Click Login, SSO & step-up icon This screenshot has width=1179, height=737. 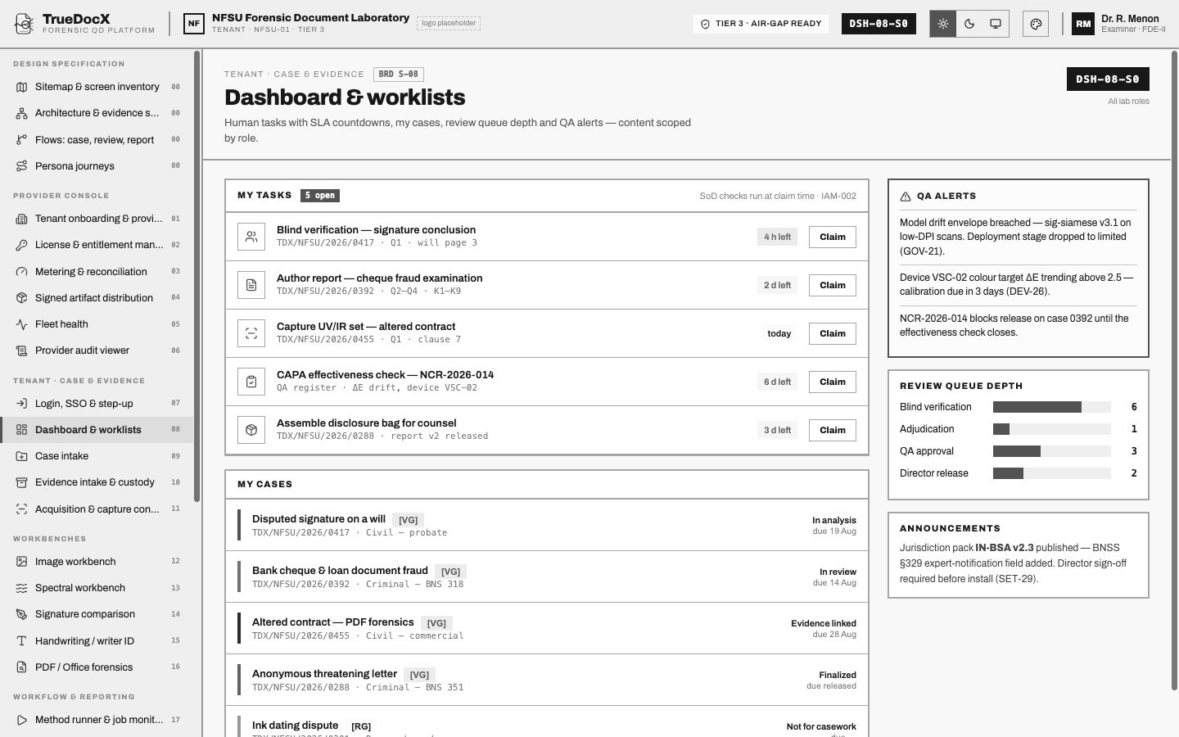(21, 404)
